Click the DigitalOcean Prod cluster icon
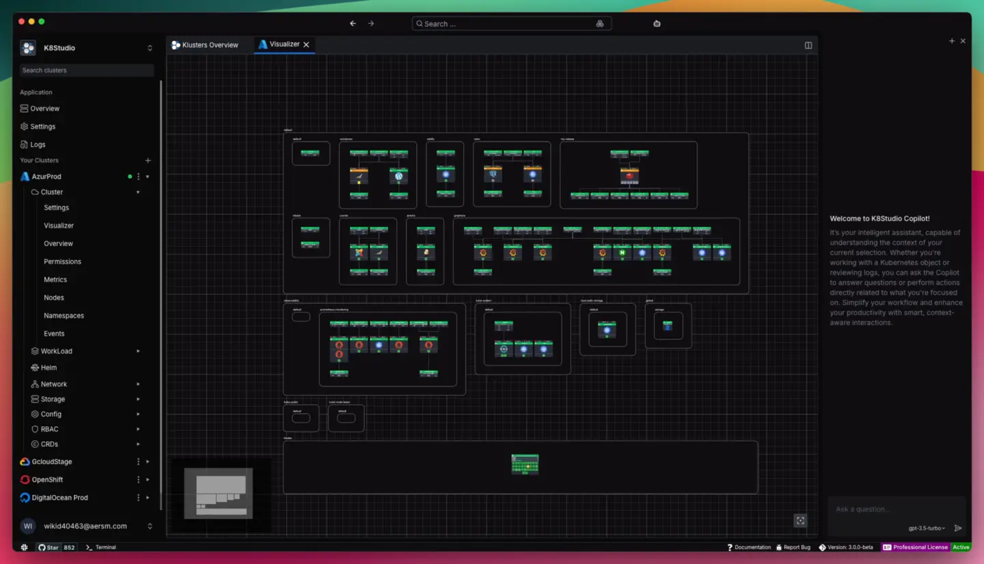 [x=25, y=498]
